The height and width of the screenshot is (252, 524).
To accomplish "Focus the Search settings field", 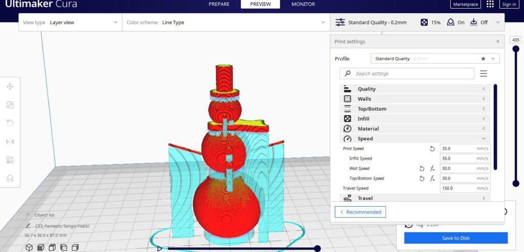I will (x=407, y=73).
